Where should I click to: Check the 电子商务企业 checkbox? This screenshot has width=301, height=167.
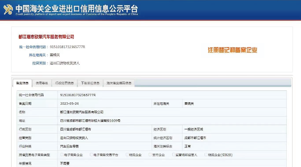coord(62,155)
